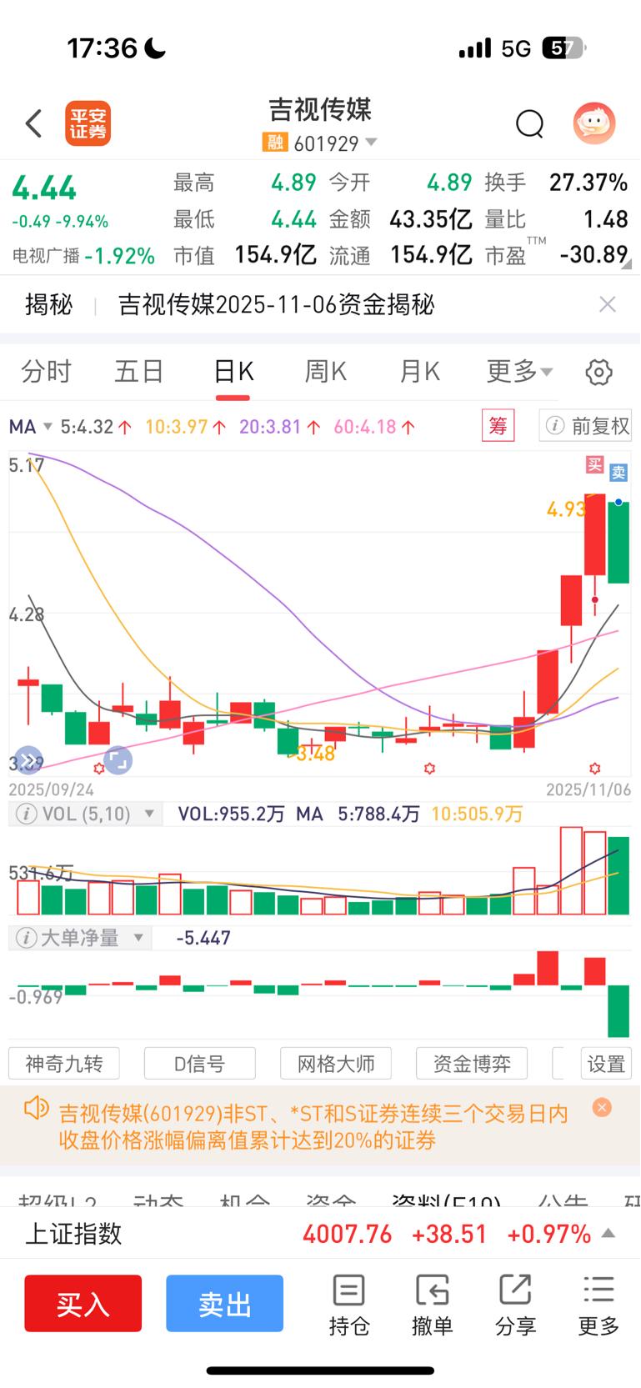The width and height of the screenshot is (641, 1388).
Task: Tap the expand quote details corner triangle
Action: (626, 264)
